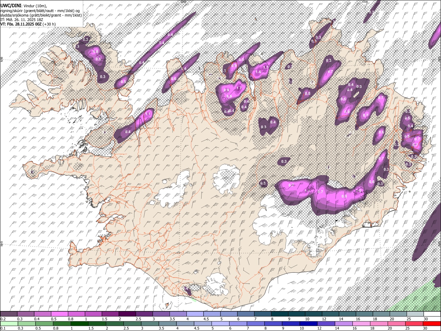
Task: Click the 'slydda/snjókoma' legend description line
Action: pos(41,15)
